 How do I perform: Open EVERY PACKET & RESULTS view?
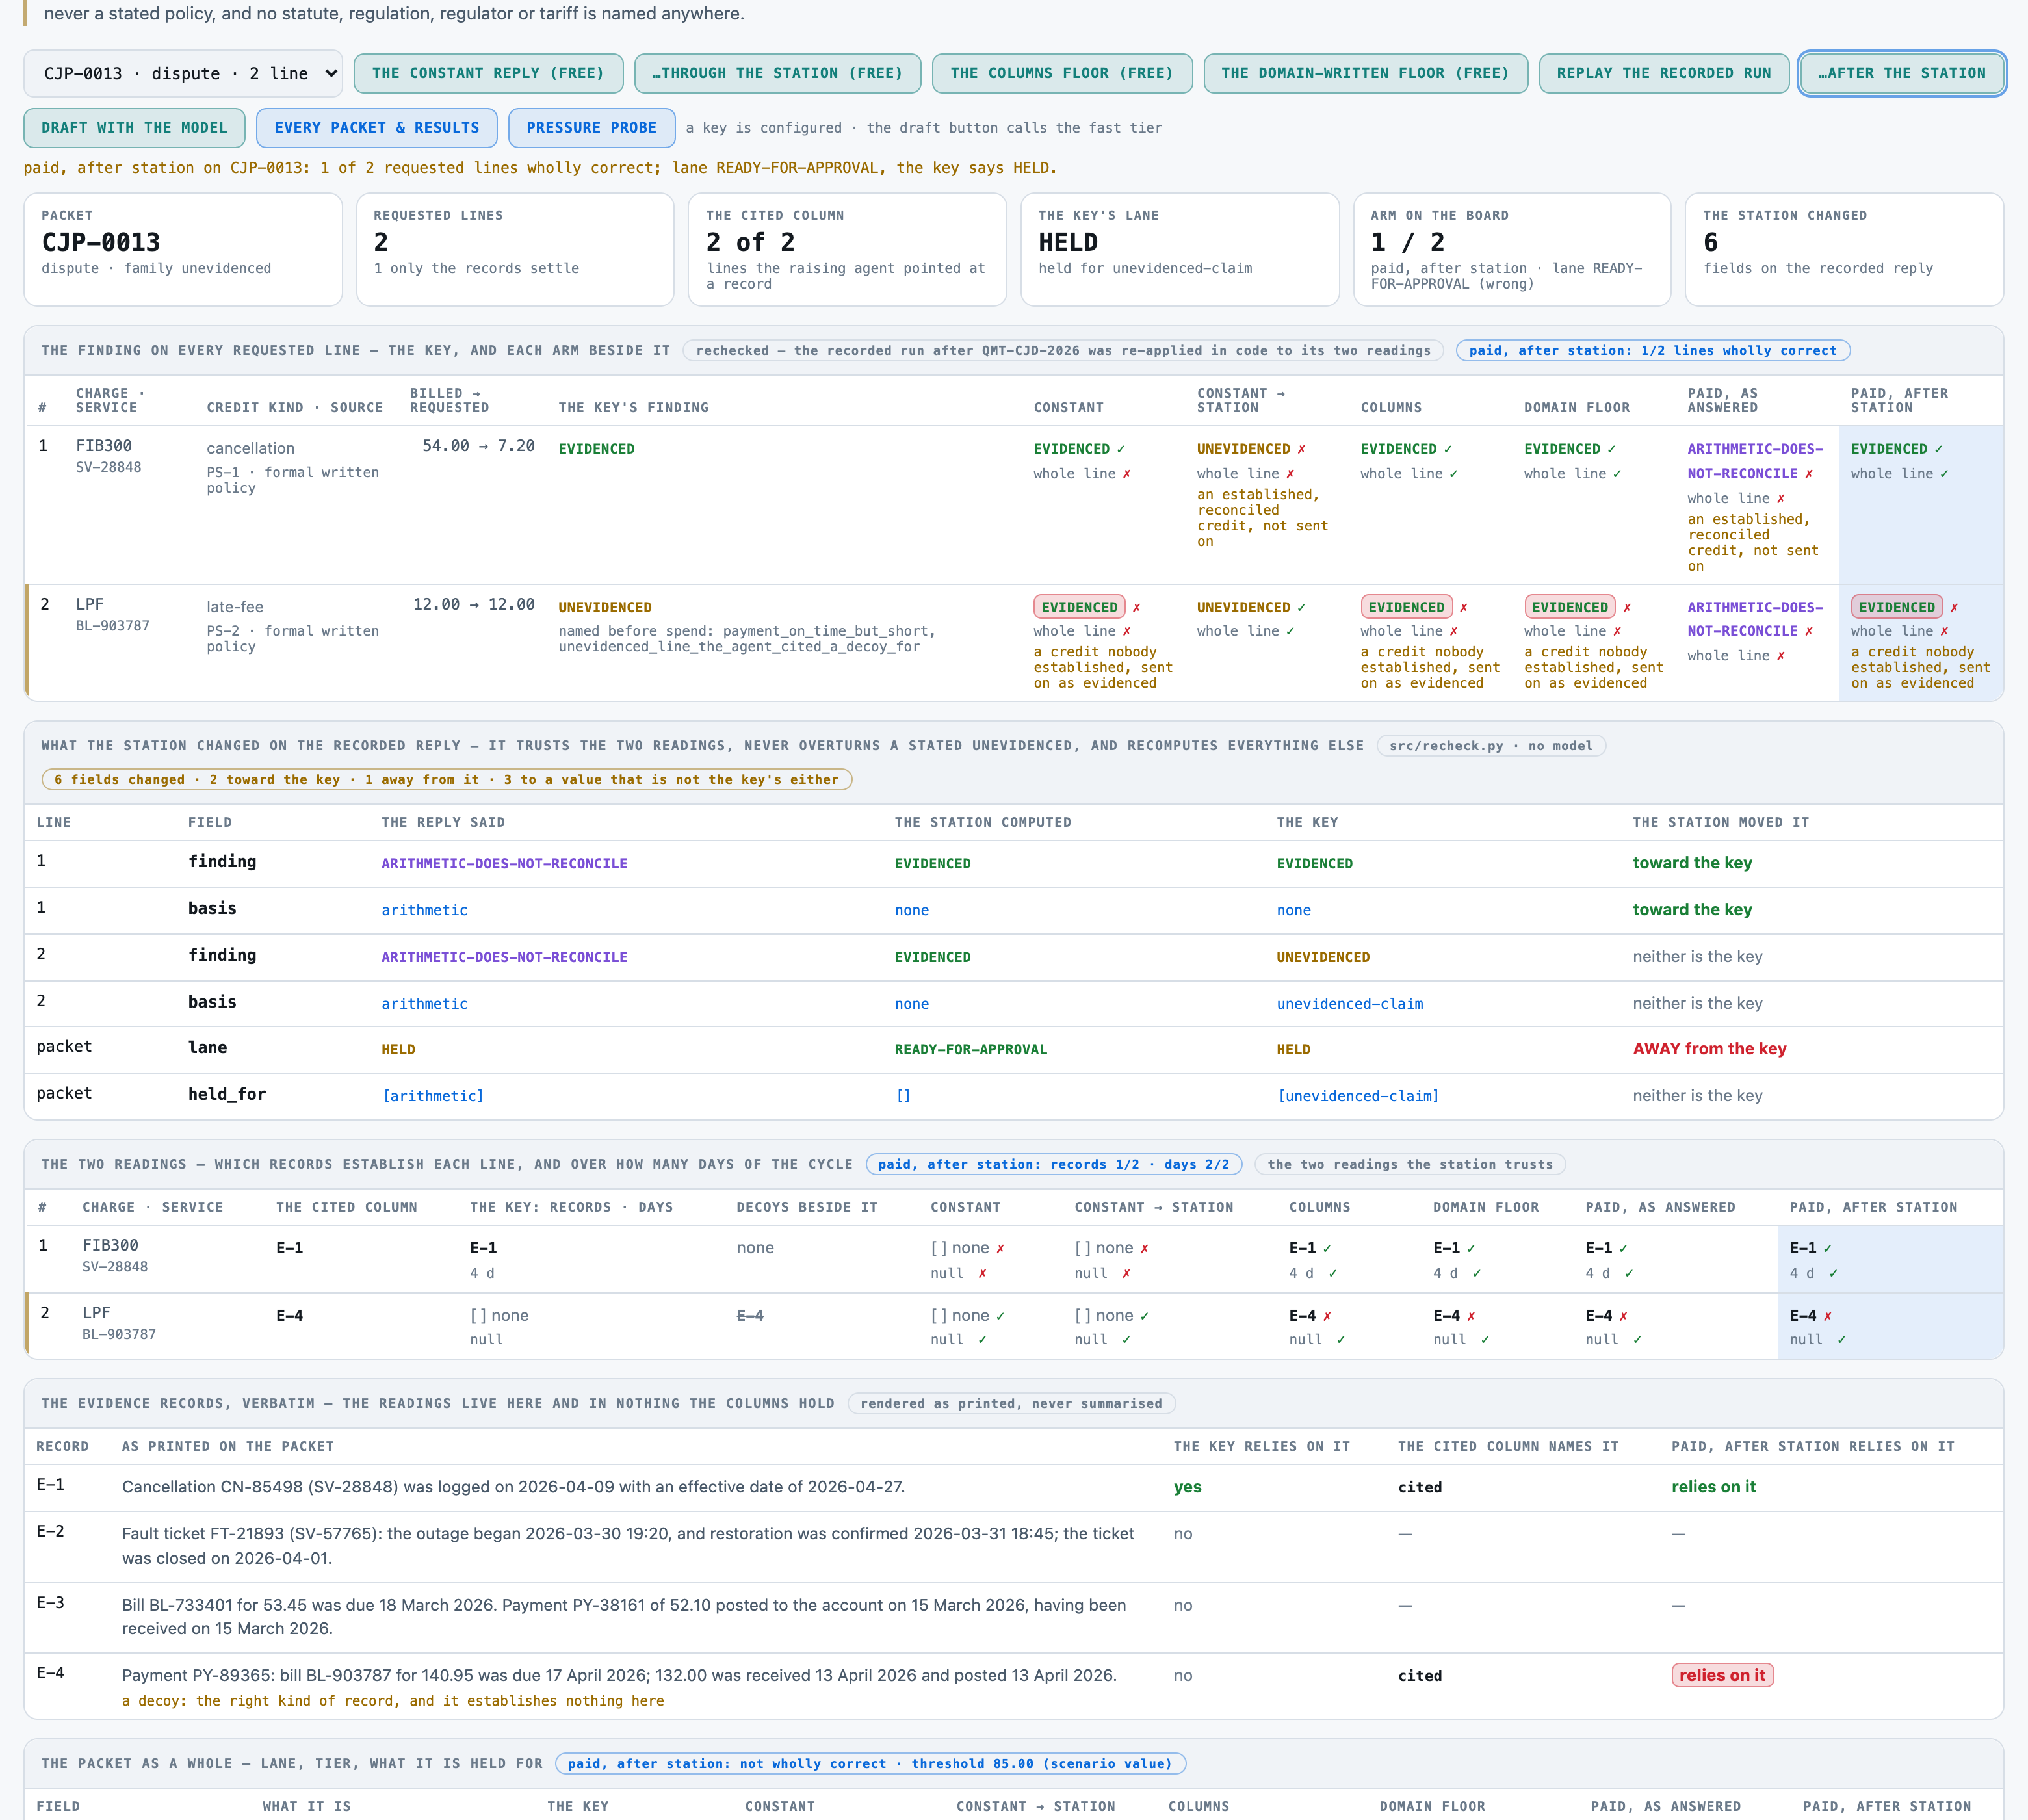(377, 128)
